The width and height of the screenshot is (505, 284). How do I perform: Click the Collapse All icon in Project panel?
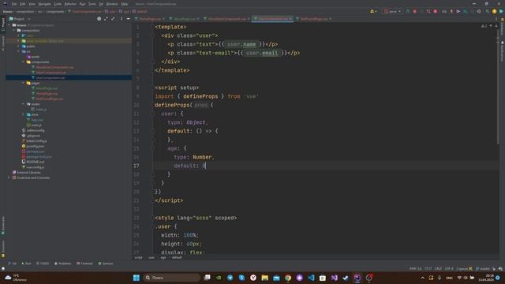point(113,19)
